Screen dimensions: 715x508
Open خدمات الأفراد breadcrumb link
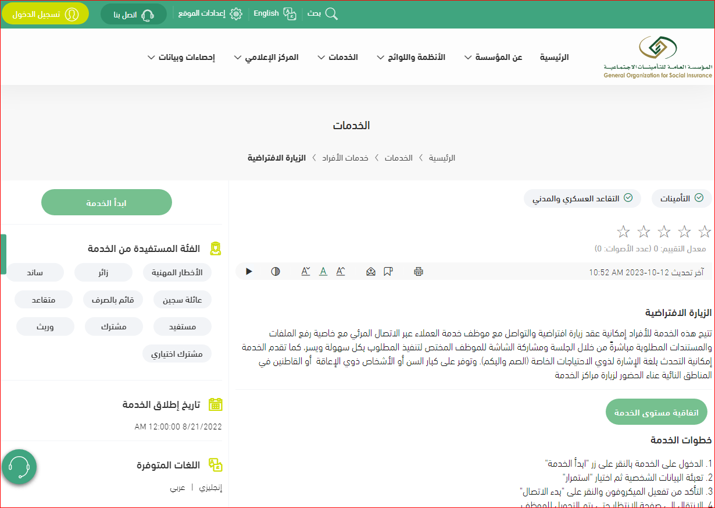pos(345,158)
